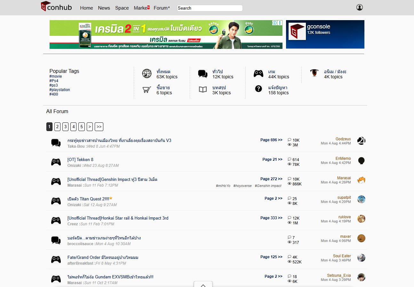The width and height of the screenshot is (414, 287).
Task: Open the ad options menu on banner
Action: pyautogui.click(x=280, y=23)
